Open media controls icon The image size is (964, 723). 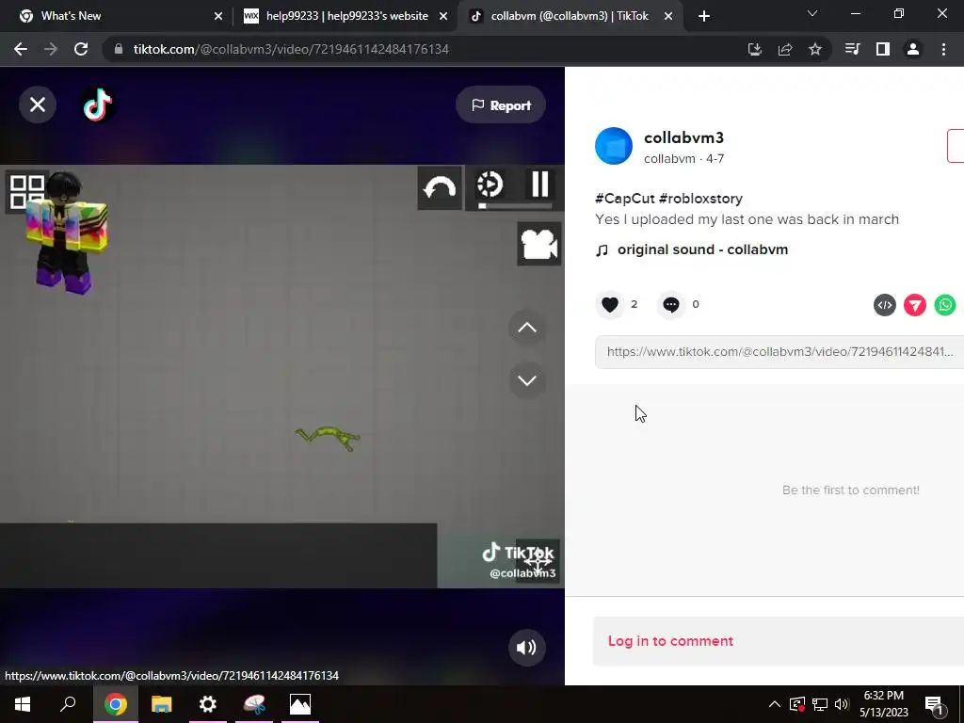(852, 49)
